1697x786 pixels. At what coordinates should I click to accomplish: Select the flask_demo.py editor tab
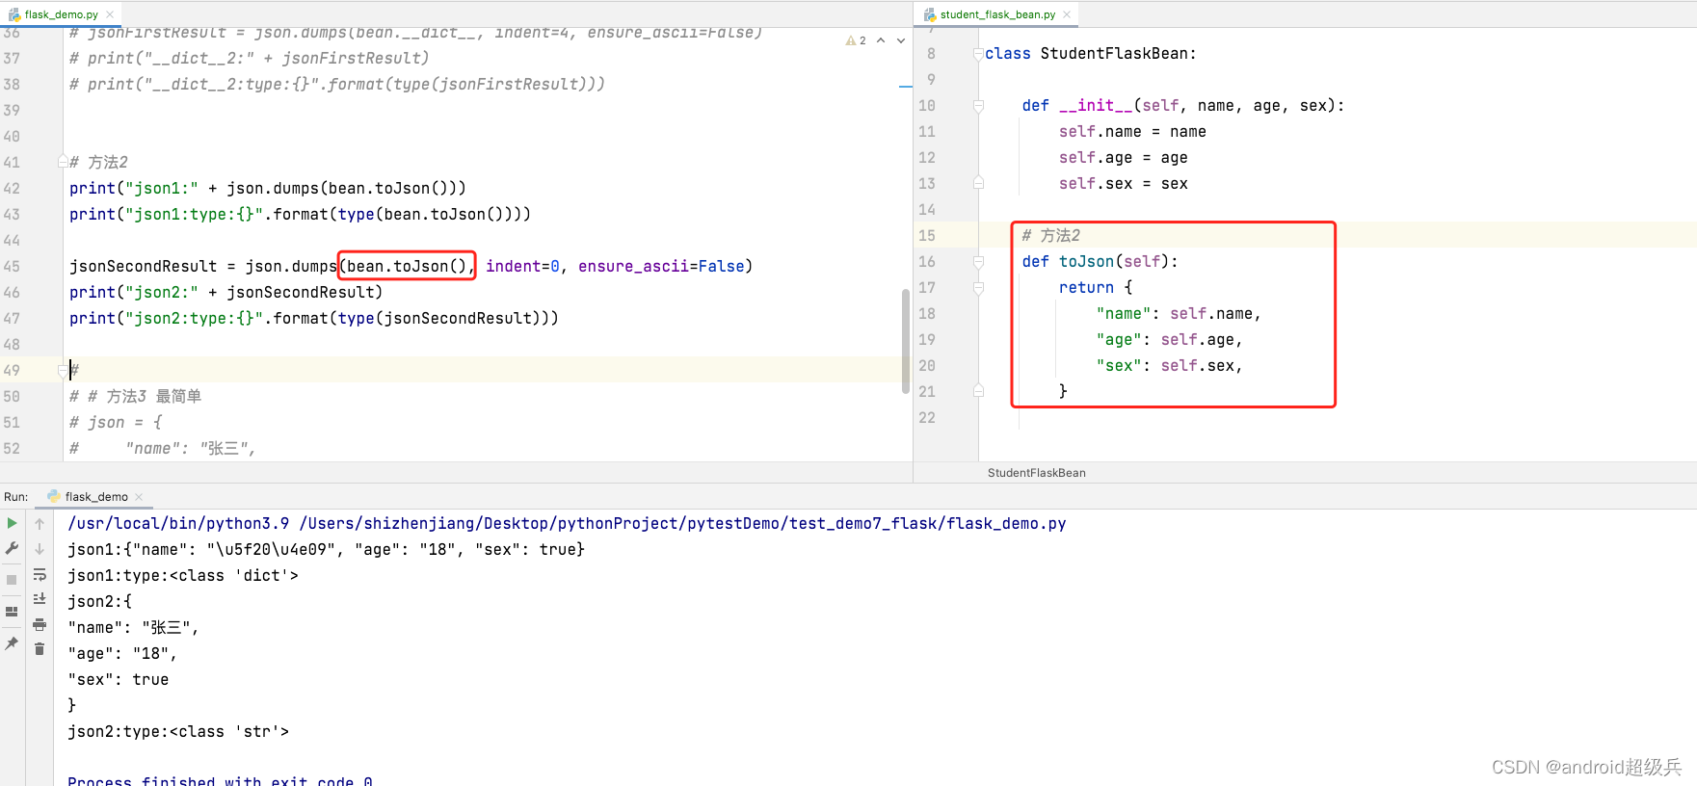click(x=61, y=14)
